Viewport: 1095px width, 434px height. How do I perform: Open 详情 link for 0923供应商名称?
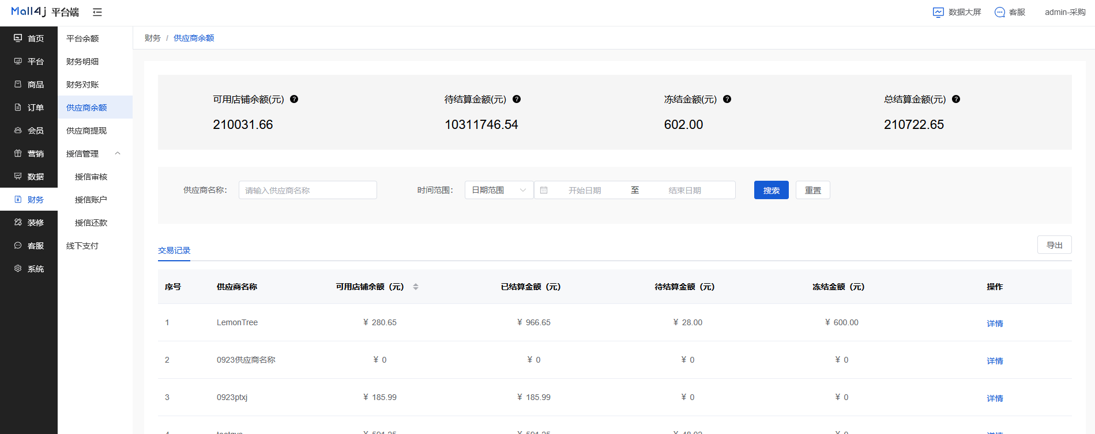coord(995,360)
